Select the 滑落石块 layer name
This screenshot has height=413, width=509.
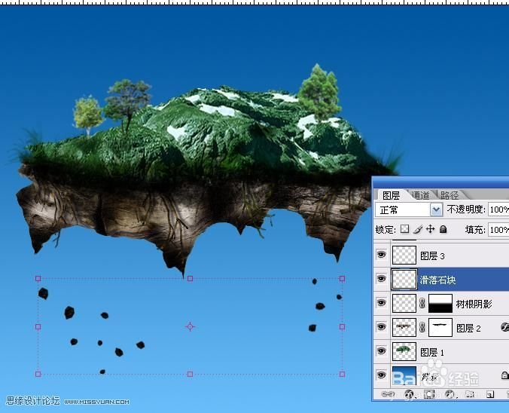(438, 280)
